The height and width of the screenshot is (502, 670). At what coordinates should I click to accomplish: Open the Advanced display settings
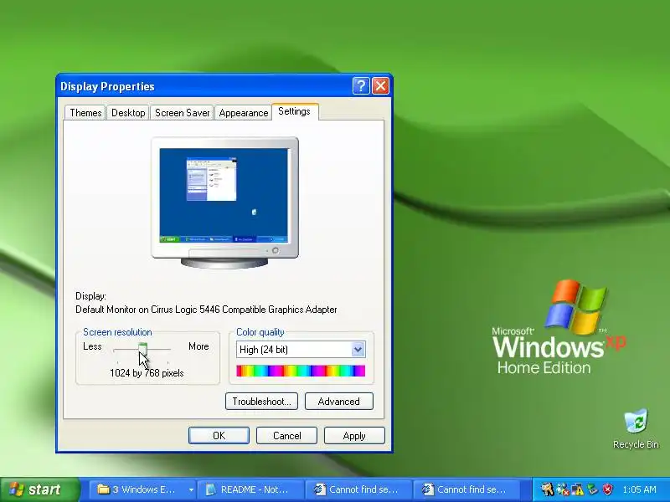pyautogui.click(x=339, y=402)
